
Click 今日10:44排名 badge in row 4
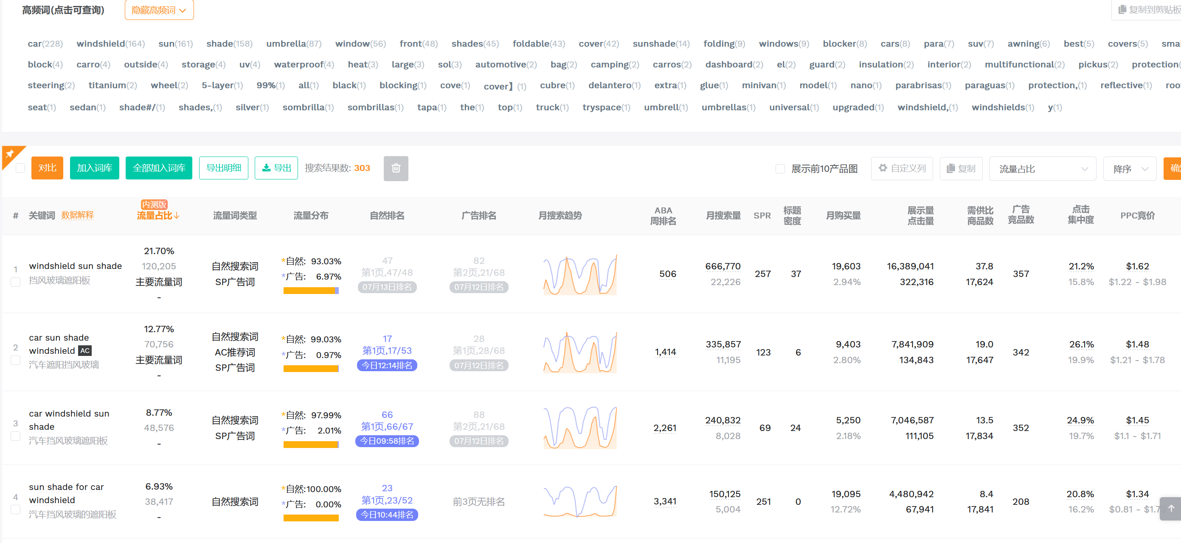coord(387,515)
